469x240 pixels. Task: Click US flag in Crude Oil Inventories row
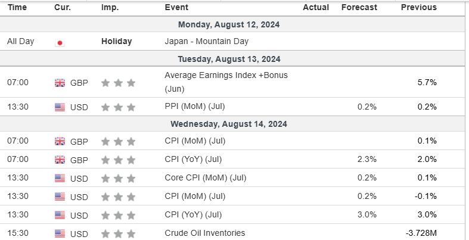click(x=60, y=233)
